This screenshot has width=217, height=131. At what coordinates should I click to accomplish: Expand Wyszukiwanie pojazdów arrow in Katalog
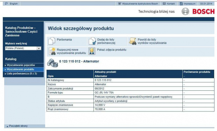[5, 65]
